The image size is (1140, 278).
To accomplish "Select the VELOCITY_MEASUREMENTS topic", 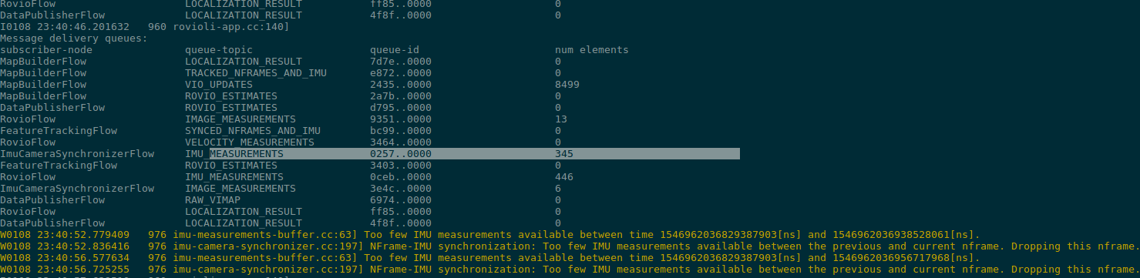I will point(250,142).
